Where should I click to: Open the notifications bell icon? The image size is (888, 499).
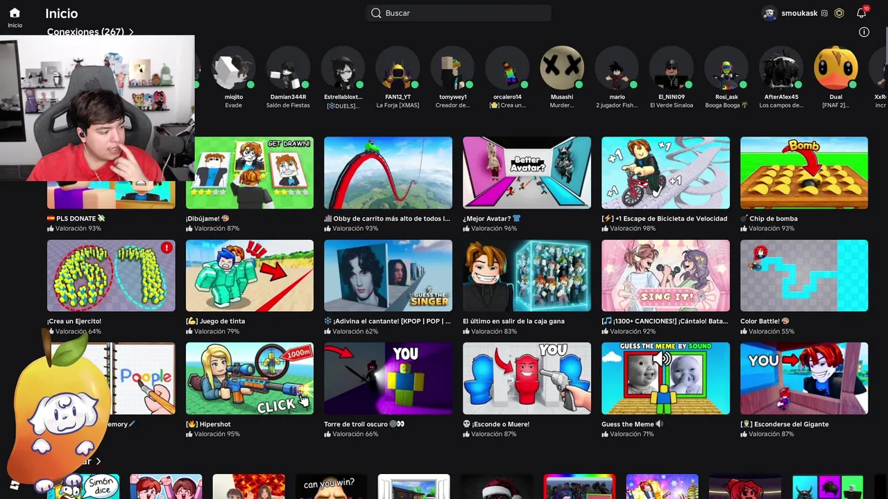[x=861, y=13]
